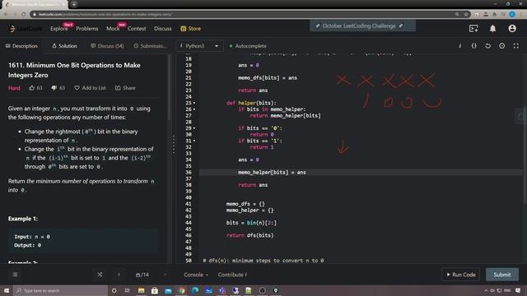Click the Windows taskbar search box
The image size is (527, 296).
[x=61, y=290]
